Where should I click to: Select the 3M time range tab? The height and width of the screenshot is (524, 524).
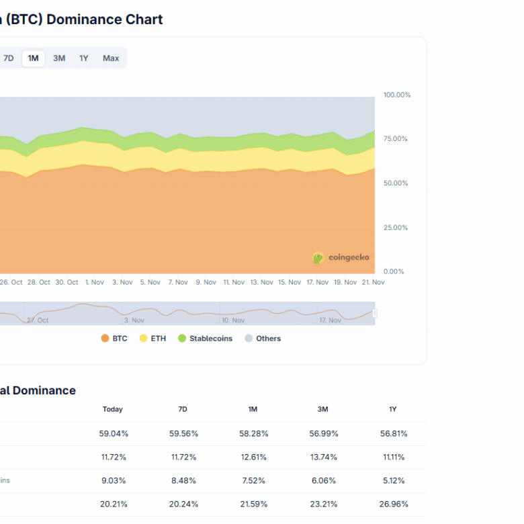click(59, 58)
